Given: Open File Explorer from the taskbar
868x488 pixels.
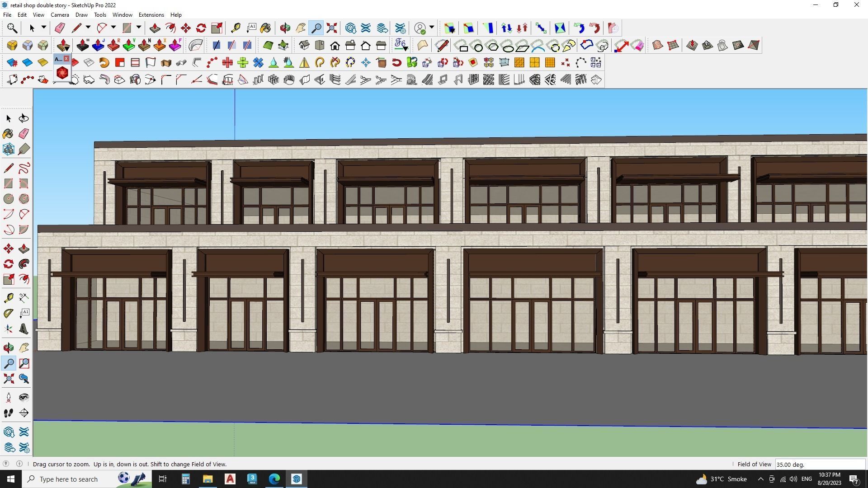Looking at the screenshot, I should point(208,479).
